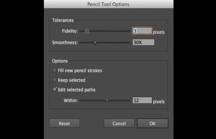The width and height of the screenshot is (216, 139).
Task: Click the Tolerances section heading
Action: tap(63, 20)
